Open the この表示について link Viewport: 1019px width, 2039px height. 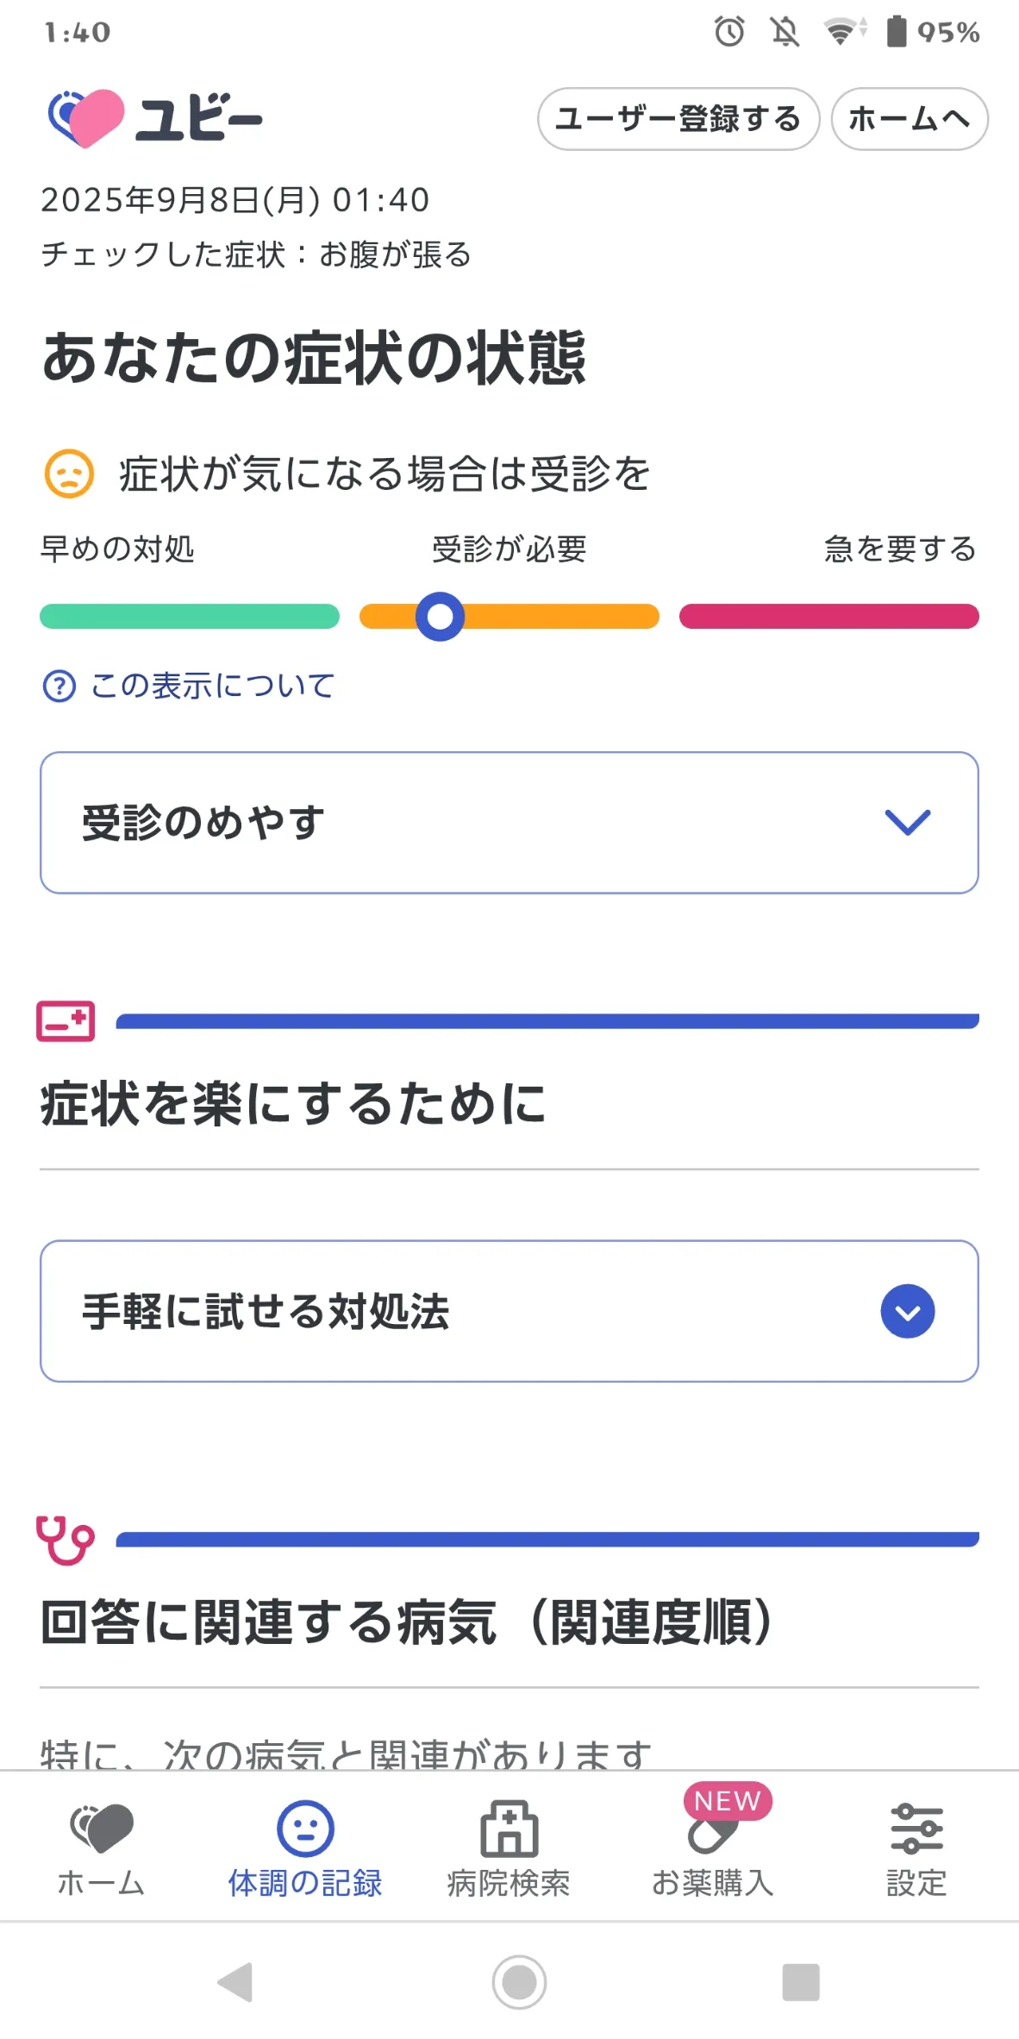tap(212, 687)
